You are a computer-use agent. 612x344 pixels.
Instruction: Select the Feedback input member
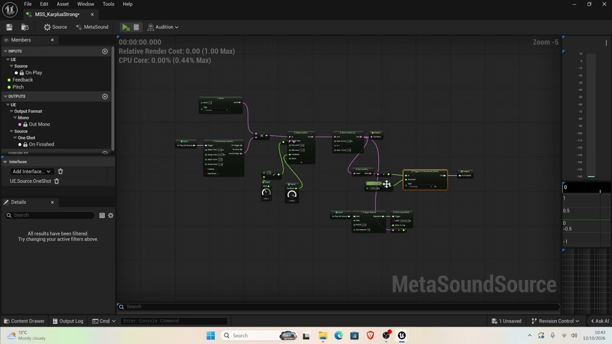tap(22, 80)
